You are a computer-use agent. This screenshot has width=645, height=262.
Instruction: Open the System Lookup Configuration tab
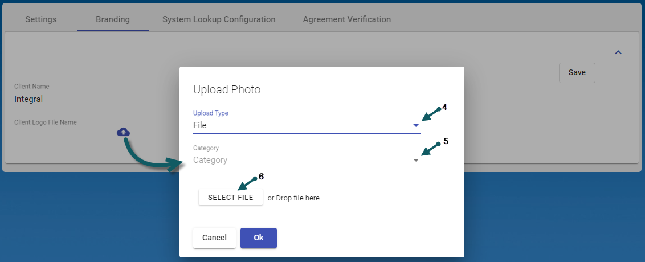219,19
